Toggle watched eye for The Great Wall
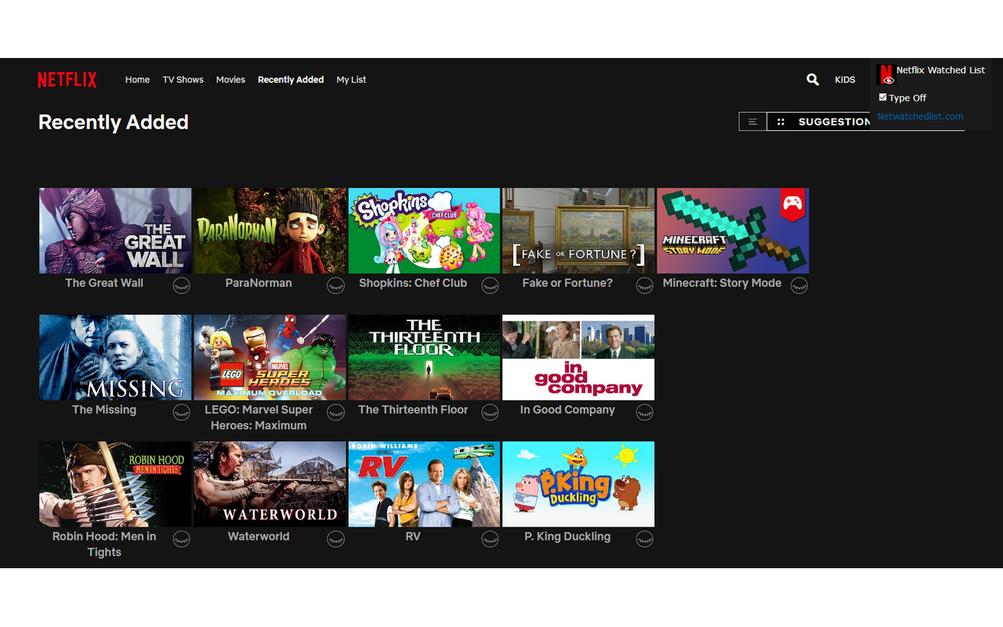The image size is (1003, 627). [182, 285]
